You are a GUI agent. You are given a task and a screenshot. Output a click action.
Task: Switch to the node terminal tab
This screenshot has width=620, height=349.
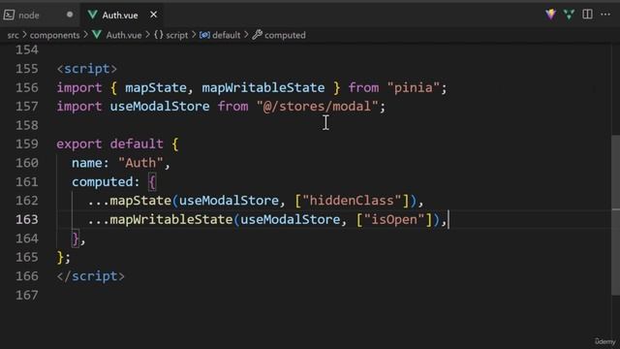point(39,16)
